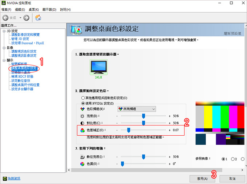Screen dimensions: 247x184
Task: Click the 亮度 brightness slider handle
Action: [x=143, y=116]
